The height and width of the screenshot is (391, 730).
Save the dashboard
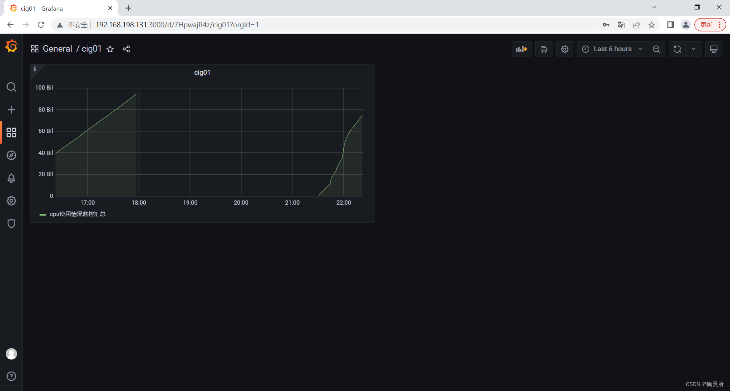tap(544, 49)
